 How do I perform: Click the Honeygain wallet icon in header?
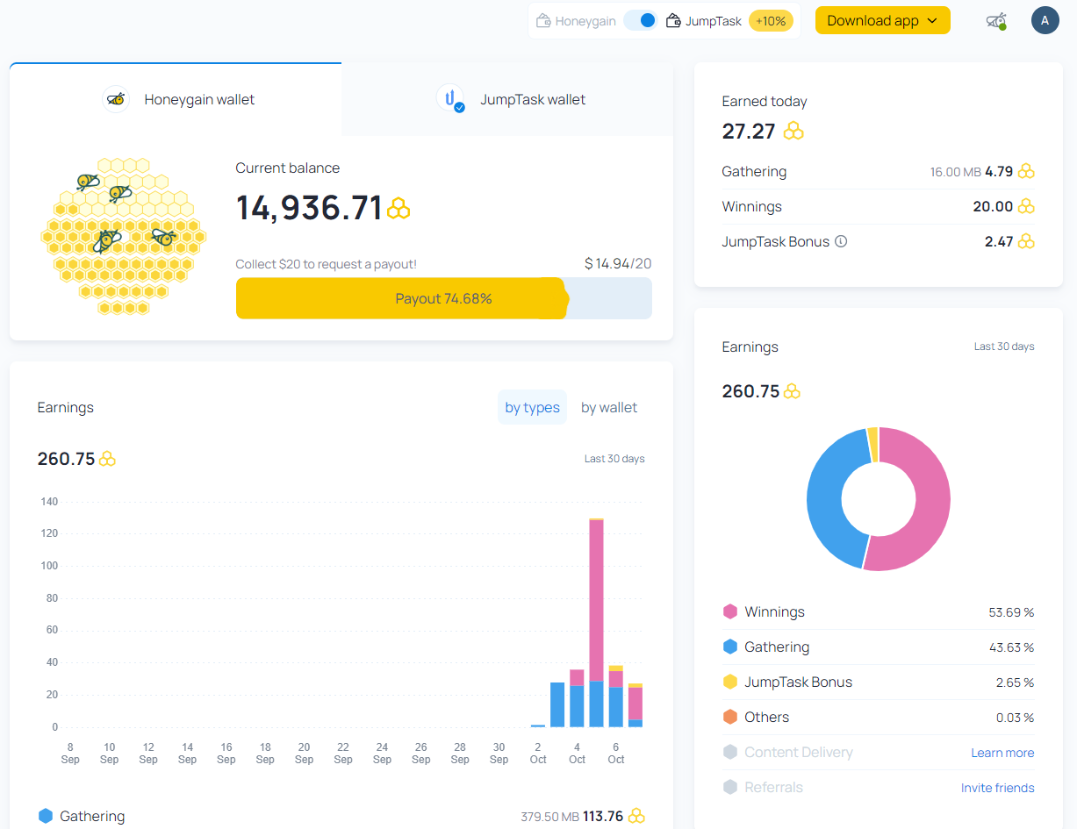tap(543, 21)
